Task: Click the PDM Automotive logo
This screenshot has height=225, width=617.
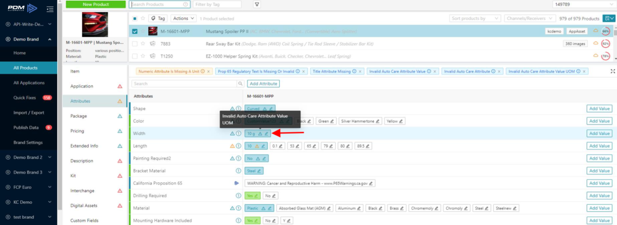Action: [22, 8]
